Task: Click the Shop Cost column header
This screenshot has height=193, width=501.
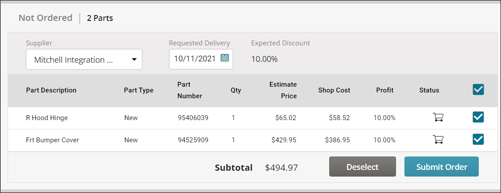Action: pyautogui.click(x=334, y=90)
